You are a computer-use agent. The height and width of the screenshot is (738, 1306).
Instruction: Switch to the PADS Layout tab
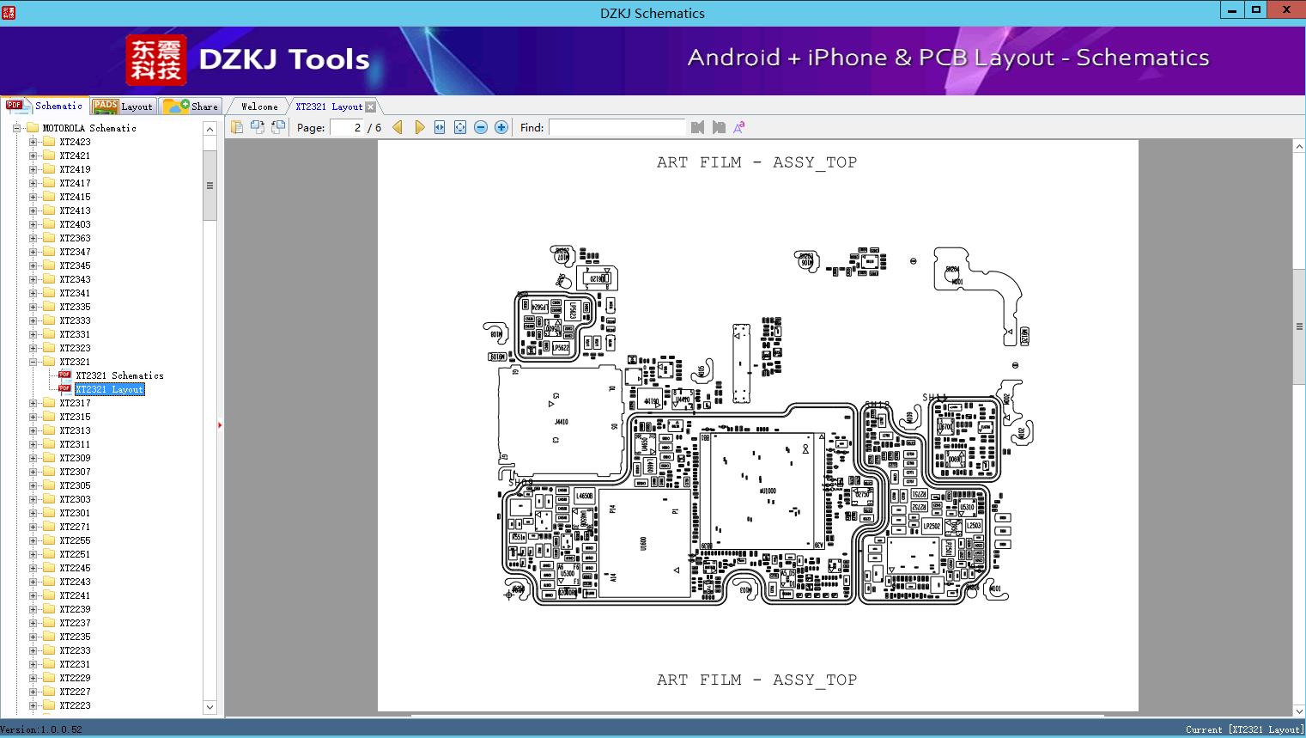coord(123,107)
